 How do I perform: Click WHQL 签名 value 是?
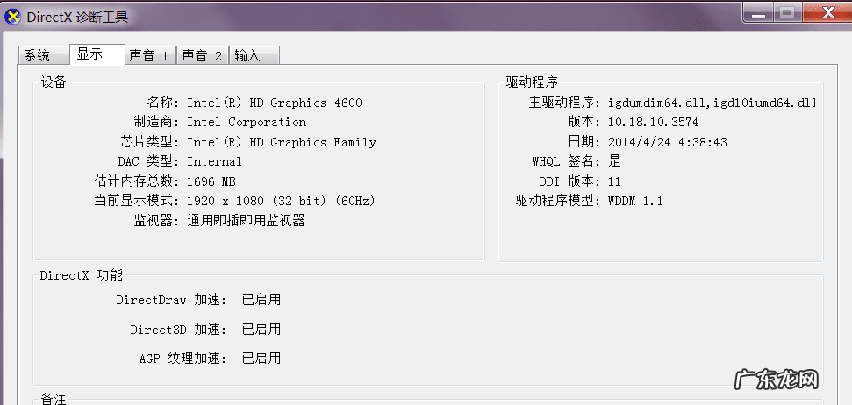pyautogui.click(x=614, y=161)
